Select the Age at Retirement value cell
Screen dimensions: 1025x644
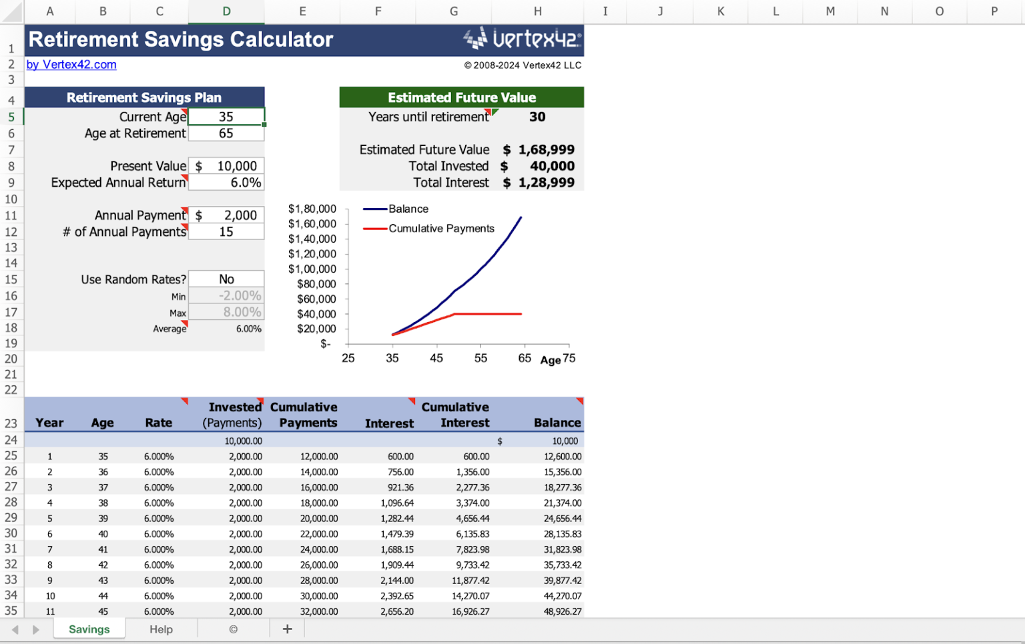pos(226,133)
